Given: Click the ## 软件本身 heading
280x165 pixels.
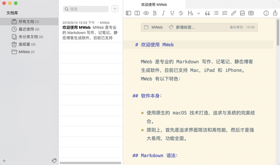Looking at the screenshot, I should 147,96.
